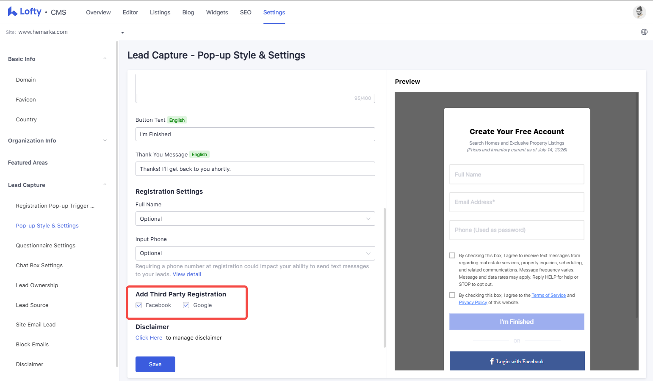
Task: Click the left sidebar vertical scrollbar
Action: (117, 204)
